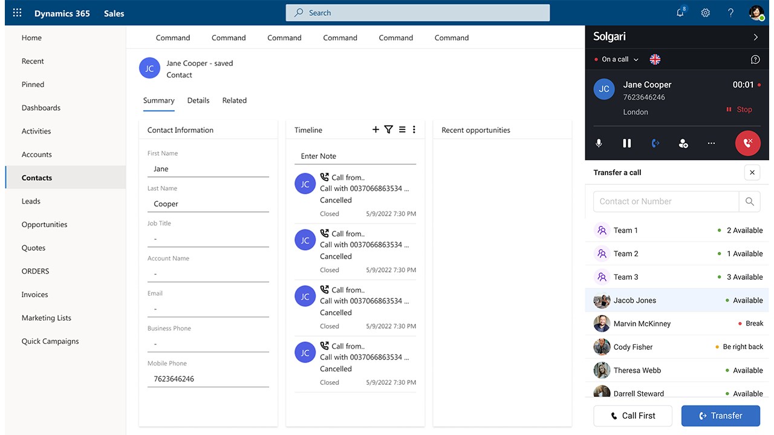This screenshot has height=435, width=774.
Task: Mute the microphone on the call
Action: click(x=599, y=143)
